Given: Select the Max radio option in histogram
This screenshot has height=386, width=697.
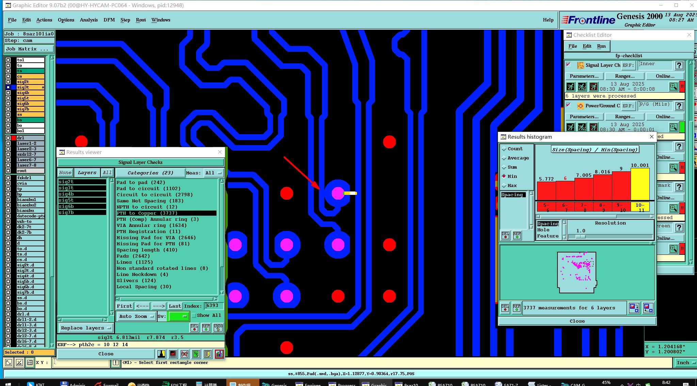Looking at the screenshot, I should click(x=504, y=186).
